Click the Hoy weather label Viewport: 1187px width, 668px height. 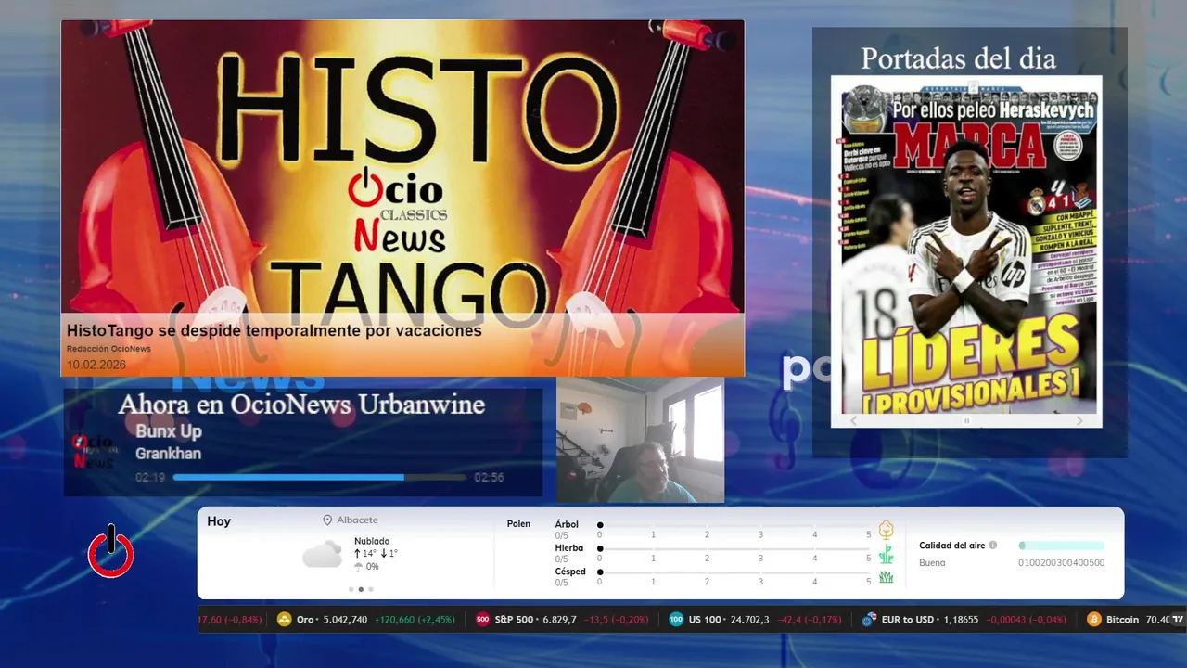point(219,521)
